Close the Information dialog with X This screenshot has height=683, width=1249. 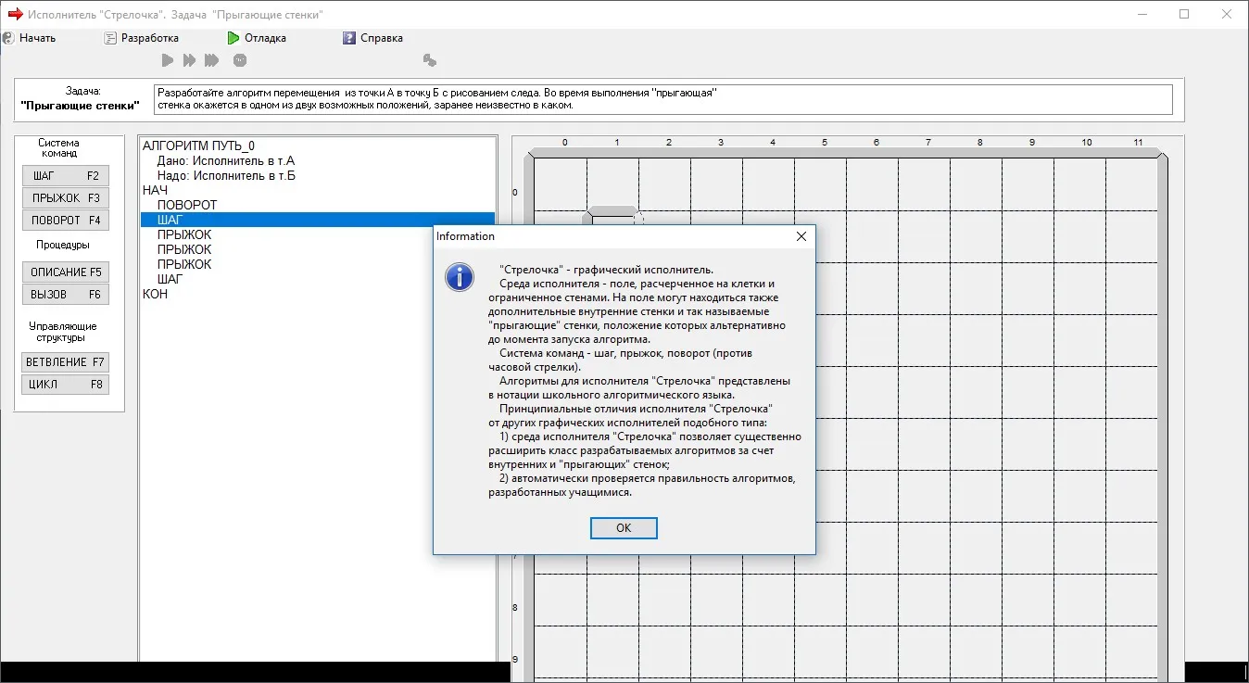click(x=801, y=236)
